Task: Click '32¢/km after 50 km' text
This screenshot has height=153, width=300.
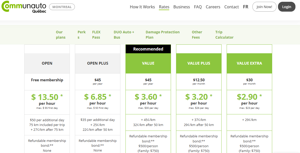Action: (148, 125)
